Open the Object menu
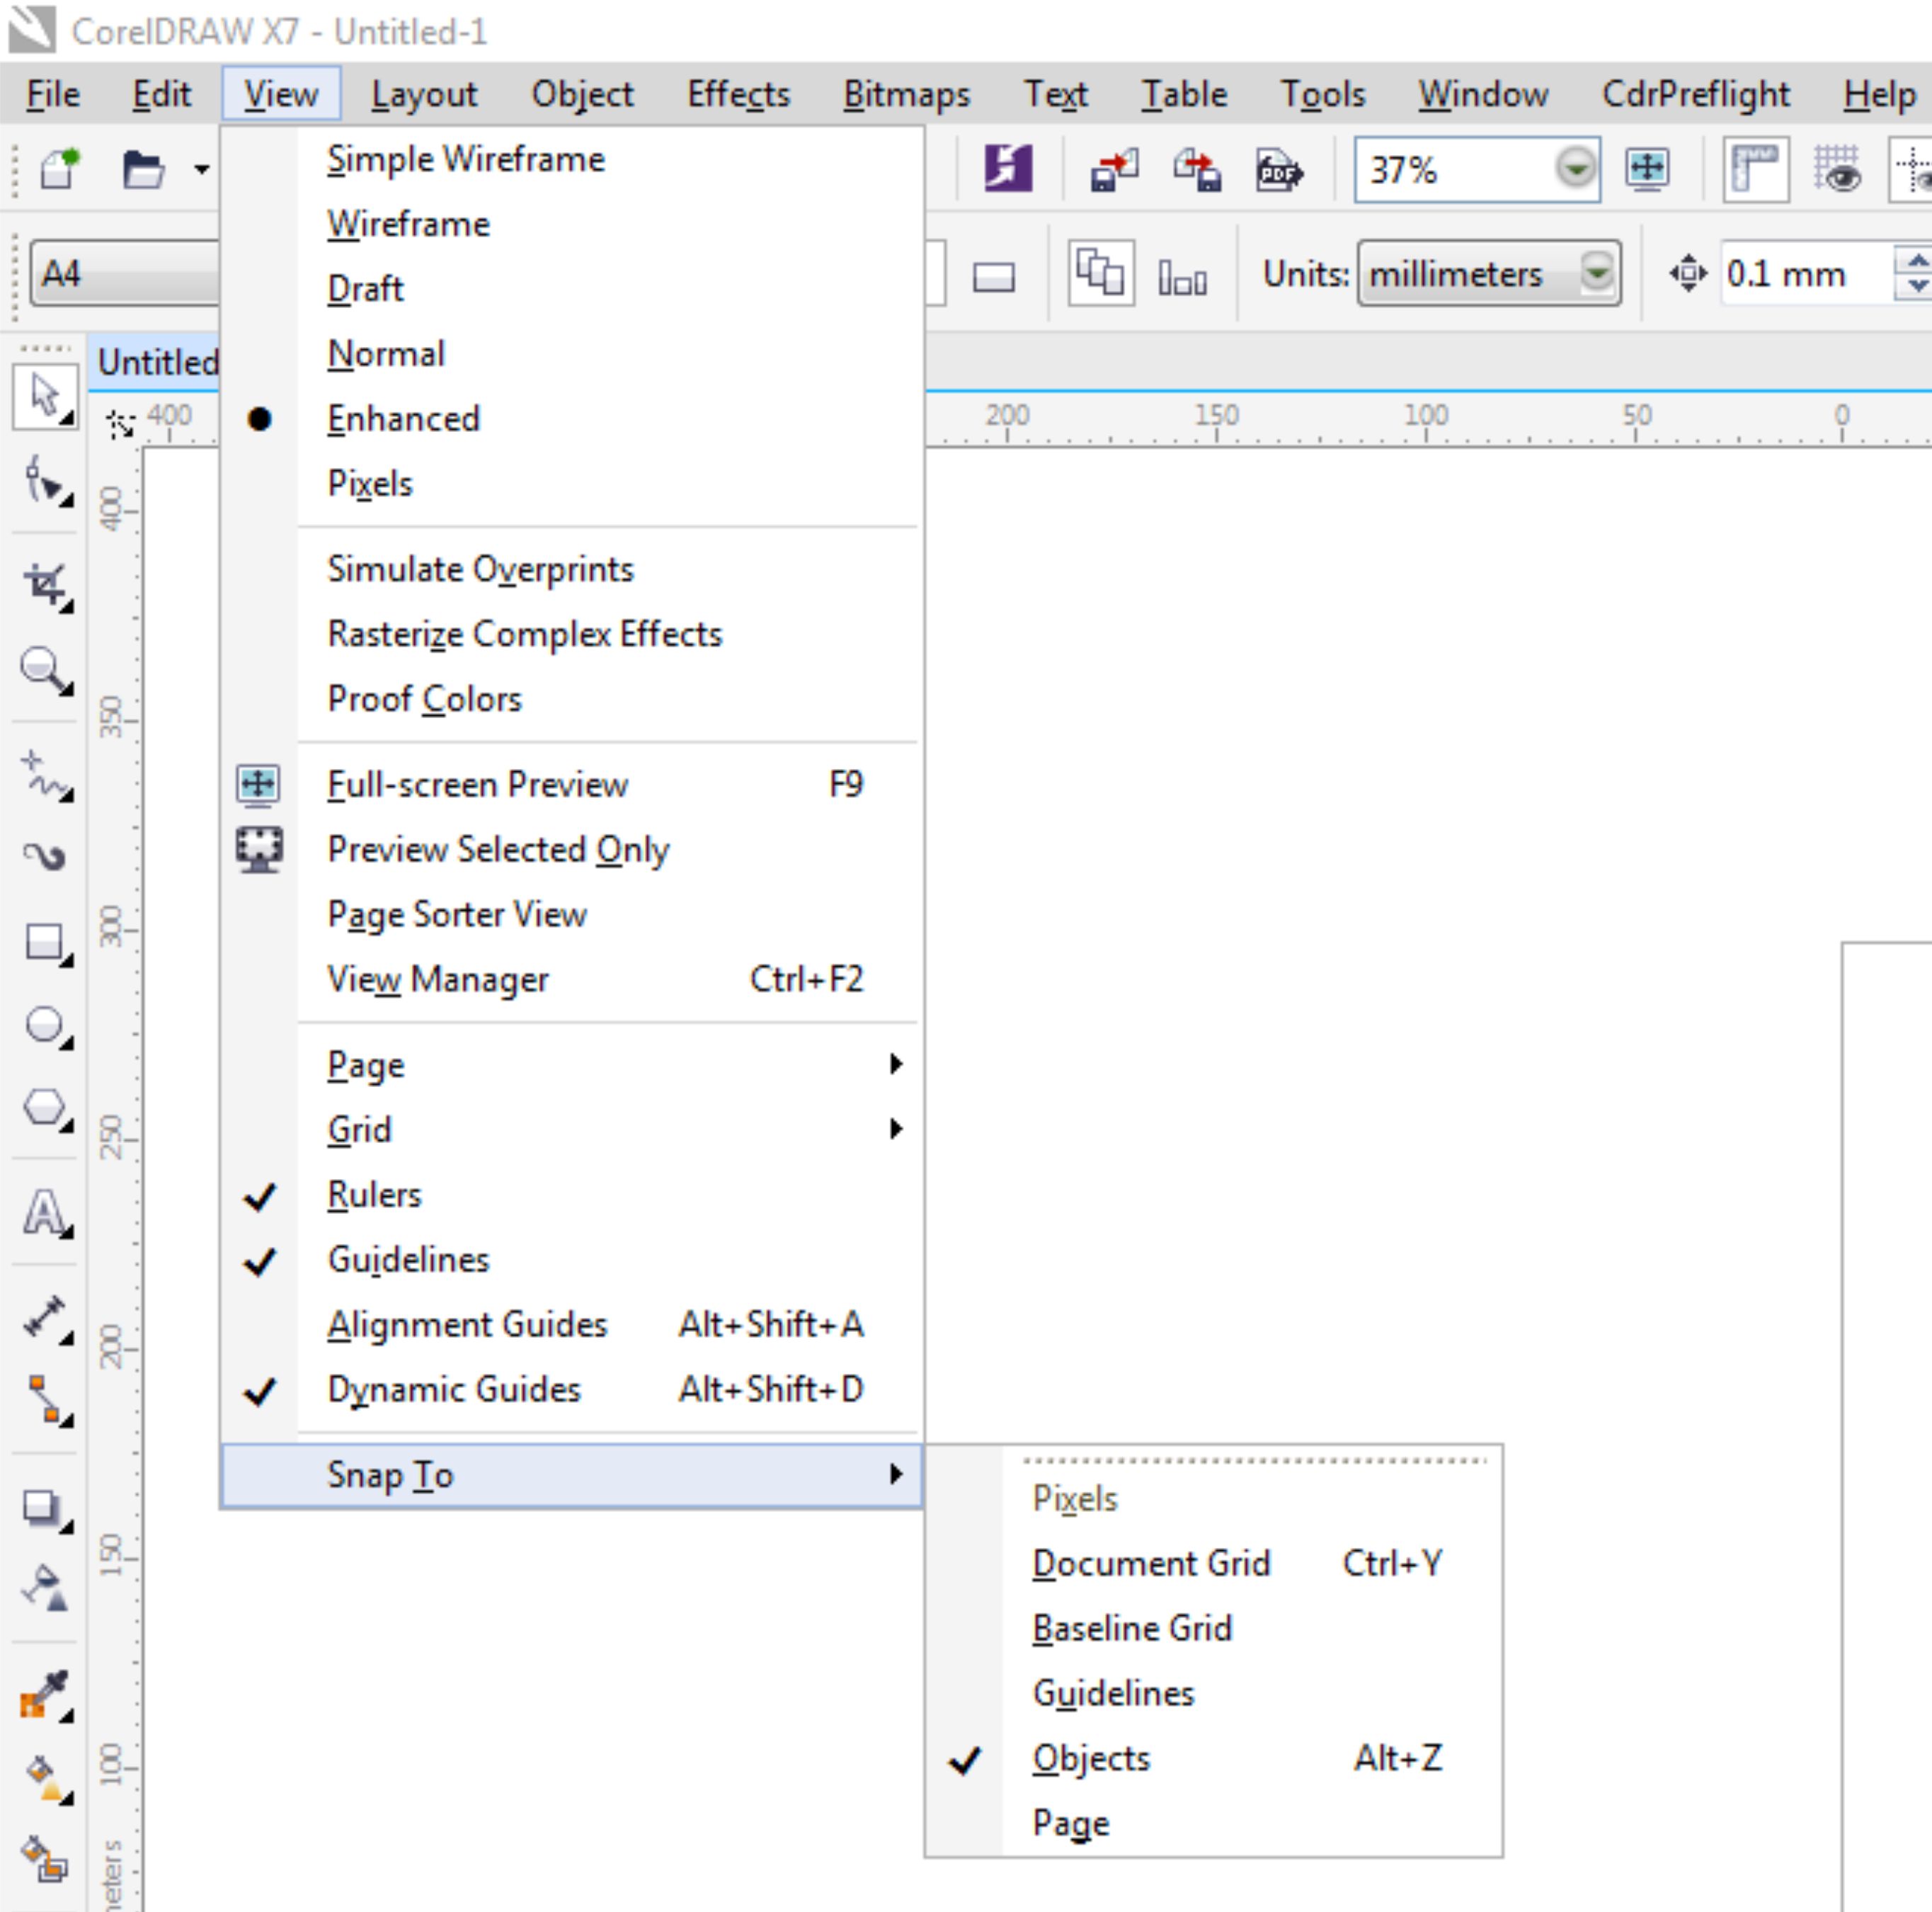This screenshot has height=1912, width=1932. coord(582,94)
